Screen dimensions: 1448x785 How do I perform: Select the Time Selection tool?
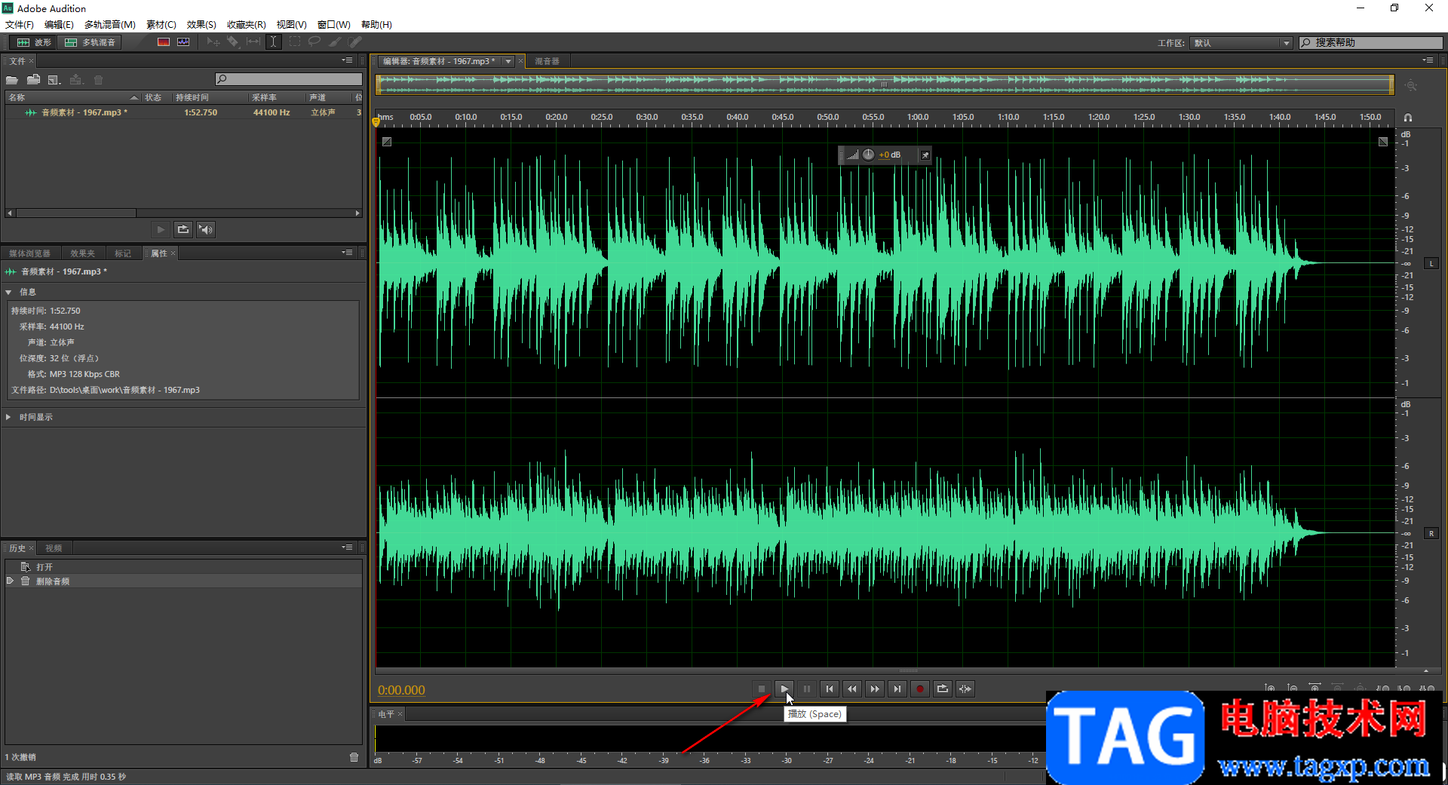click(x=274, y=42)
